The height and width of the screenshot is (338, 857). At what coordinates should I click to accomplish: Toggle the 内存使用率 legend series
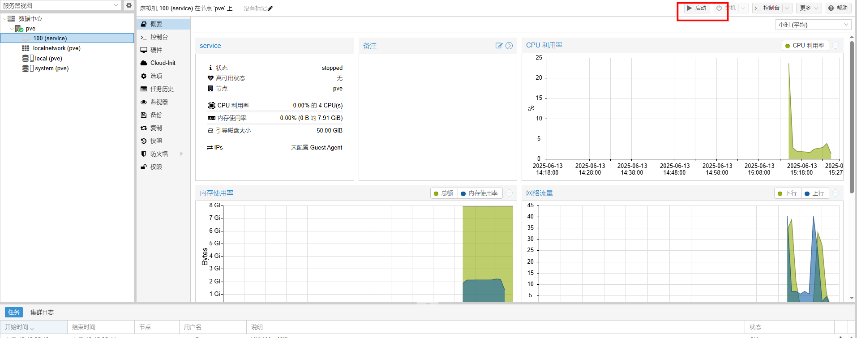pos(480,193)
